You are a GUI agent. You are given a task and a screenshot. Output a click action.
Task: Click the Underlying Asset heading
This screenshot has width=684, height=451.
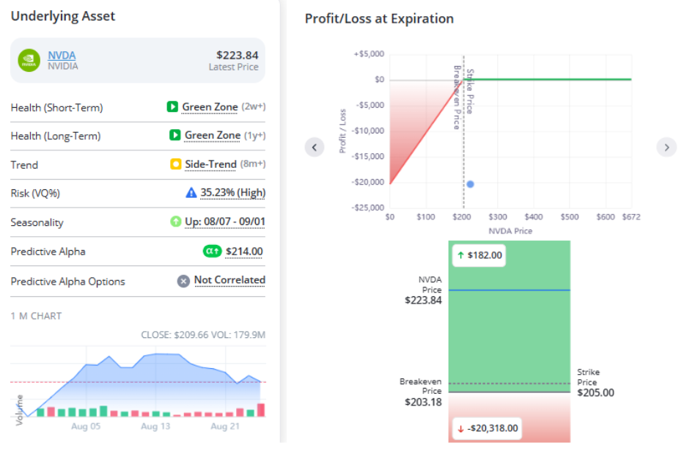tap(63, 16)
